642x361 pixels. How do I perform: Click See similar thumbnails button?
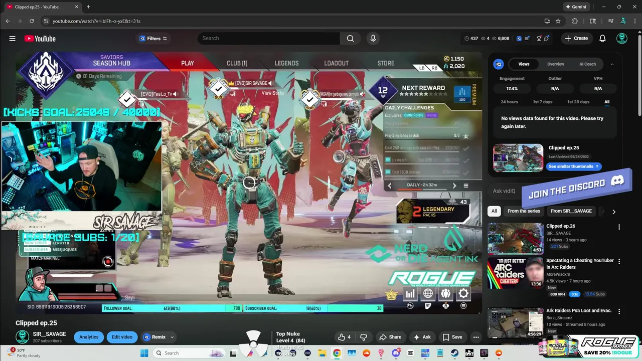coord(574,166)
